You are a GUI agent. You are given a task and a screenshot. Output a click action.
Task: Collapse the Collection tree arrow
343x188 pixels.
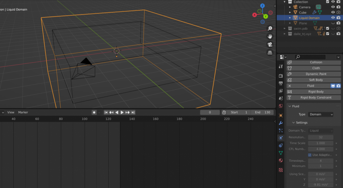click(285, 2)
